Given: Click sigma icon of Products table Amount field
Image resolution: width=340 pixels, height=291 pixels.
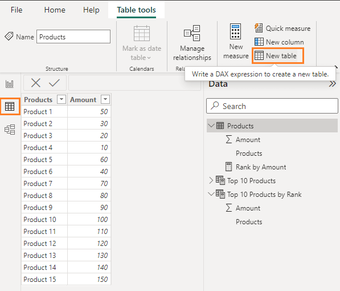Looking at the screenshot, I should pos(229,140).
